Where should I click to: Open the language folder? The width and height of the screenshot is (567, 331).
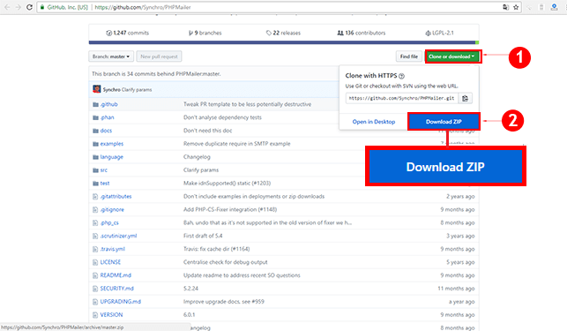pyautogui.click(x=112, y=157)
